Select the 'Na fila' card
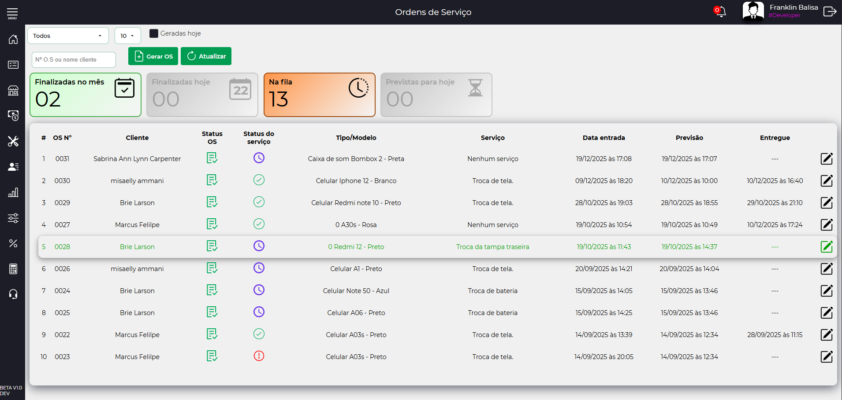 (319, 95)
